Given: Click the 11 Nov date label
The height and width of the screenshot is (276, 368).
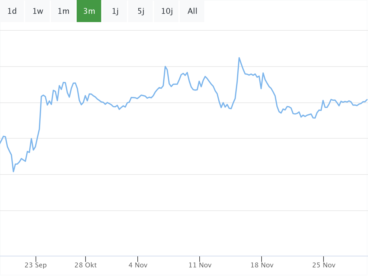Looking at the screenshot, I should pos(200,265).
